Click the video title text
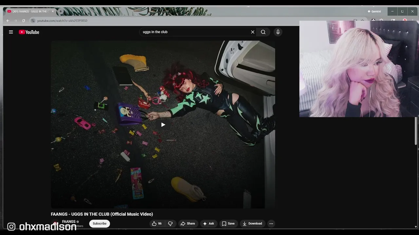419x235 pixels. pos(102,214)
